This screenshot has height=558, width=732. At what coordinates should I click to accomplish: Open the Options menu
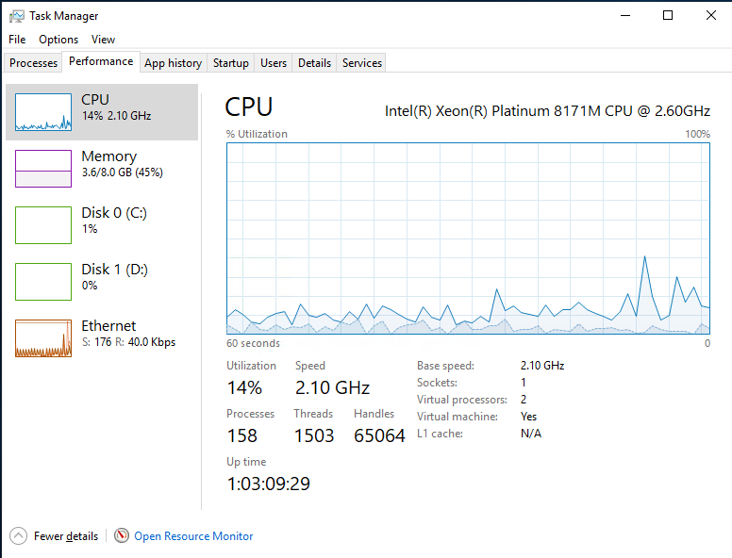coord(58,40)
